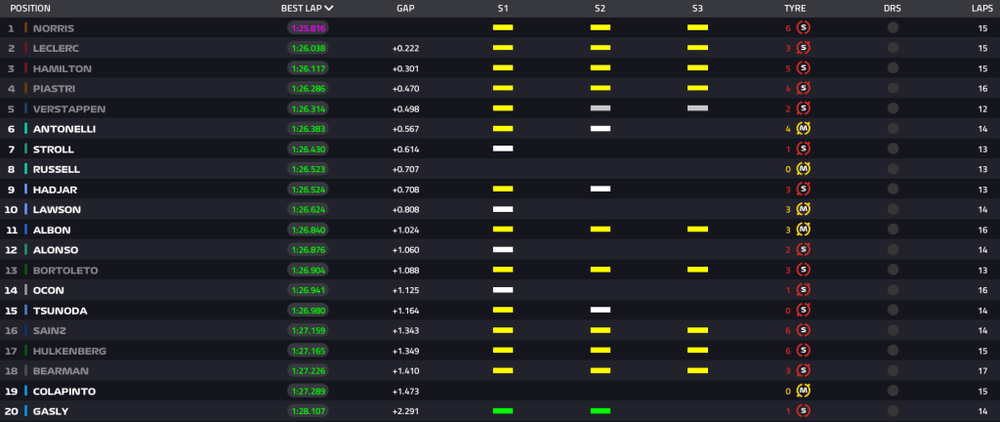Viewport: 1000px width, 422px height.
Task: Click Colapinto's medium tyre icon
Action: (x=804, y=392)
